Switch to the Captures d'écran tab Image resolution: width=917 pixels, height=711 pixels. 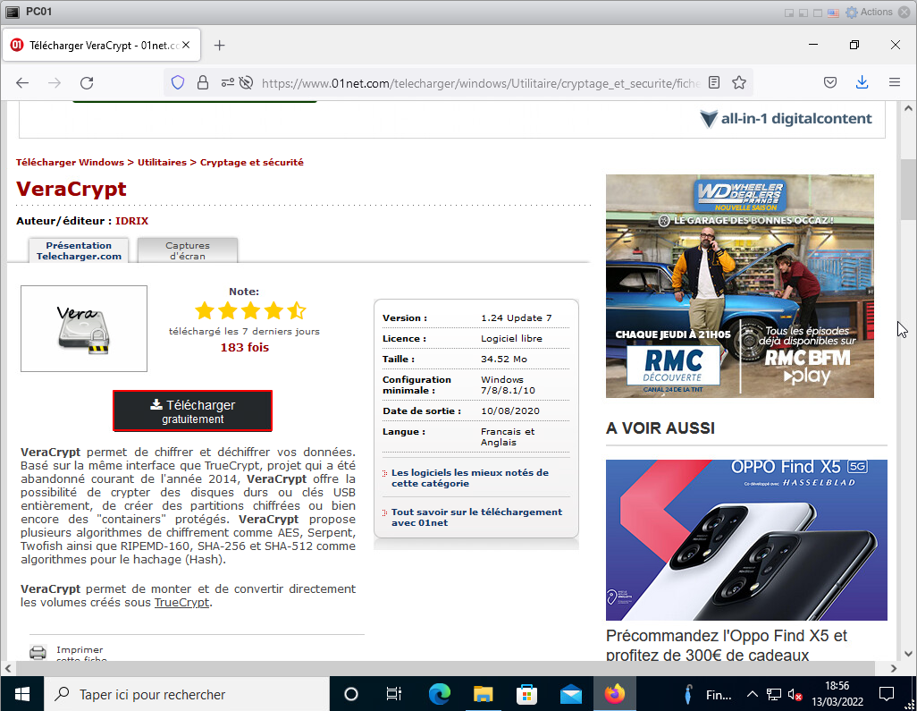(x=188, y=250)
